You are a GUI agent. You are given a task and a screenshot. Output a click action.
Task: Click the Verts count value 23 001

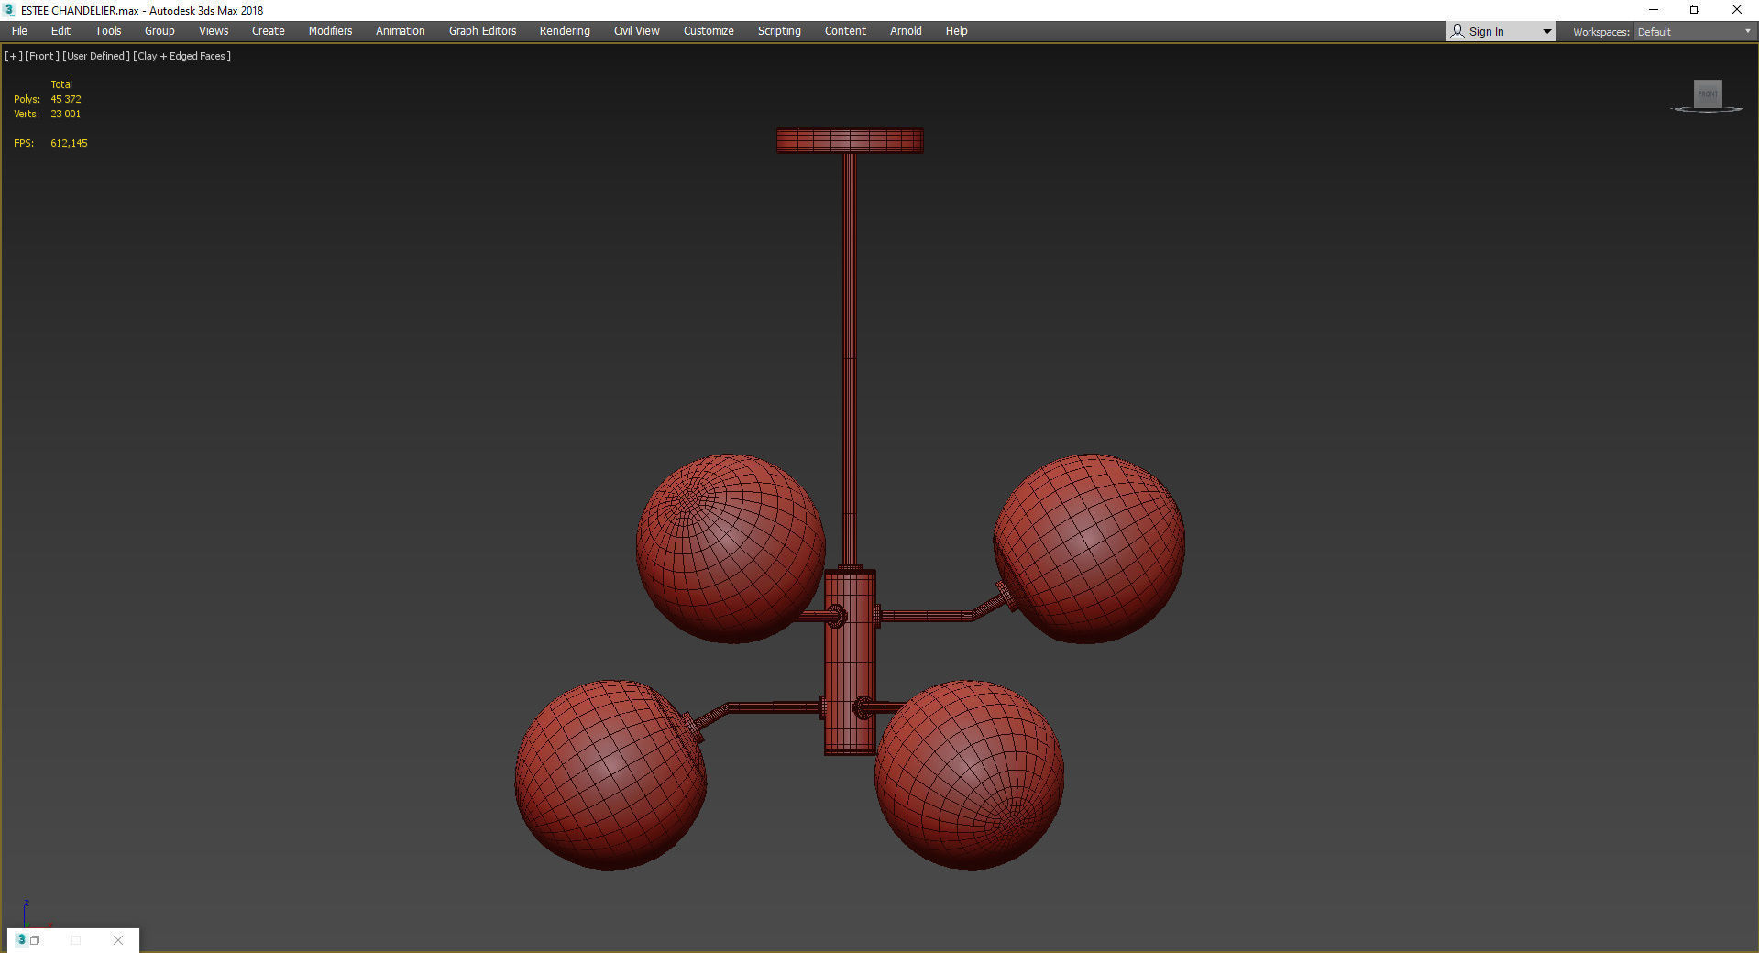tap(66, 114)
